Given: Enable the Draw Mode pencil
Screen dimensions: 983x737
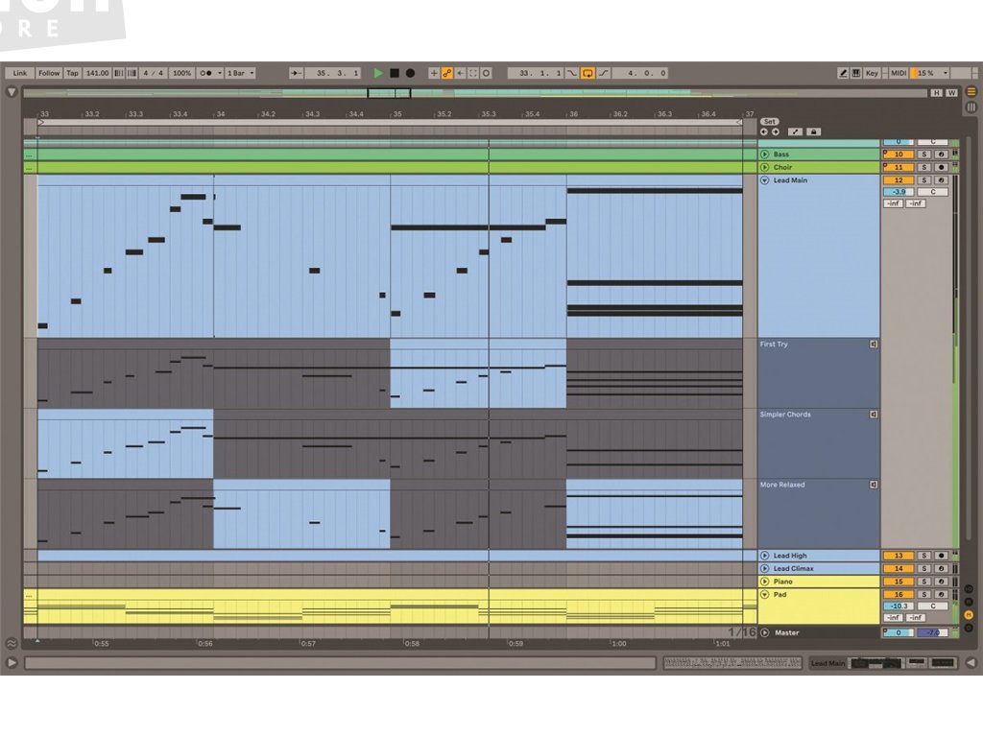Looking at the screenshot, I should click(843, 73).
